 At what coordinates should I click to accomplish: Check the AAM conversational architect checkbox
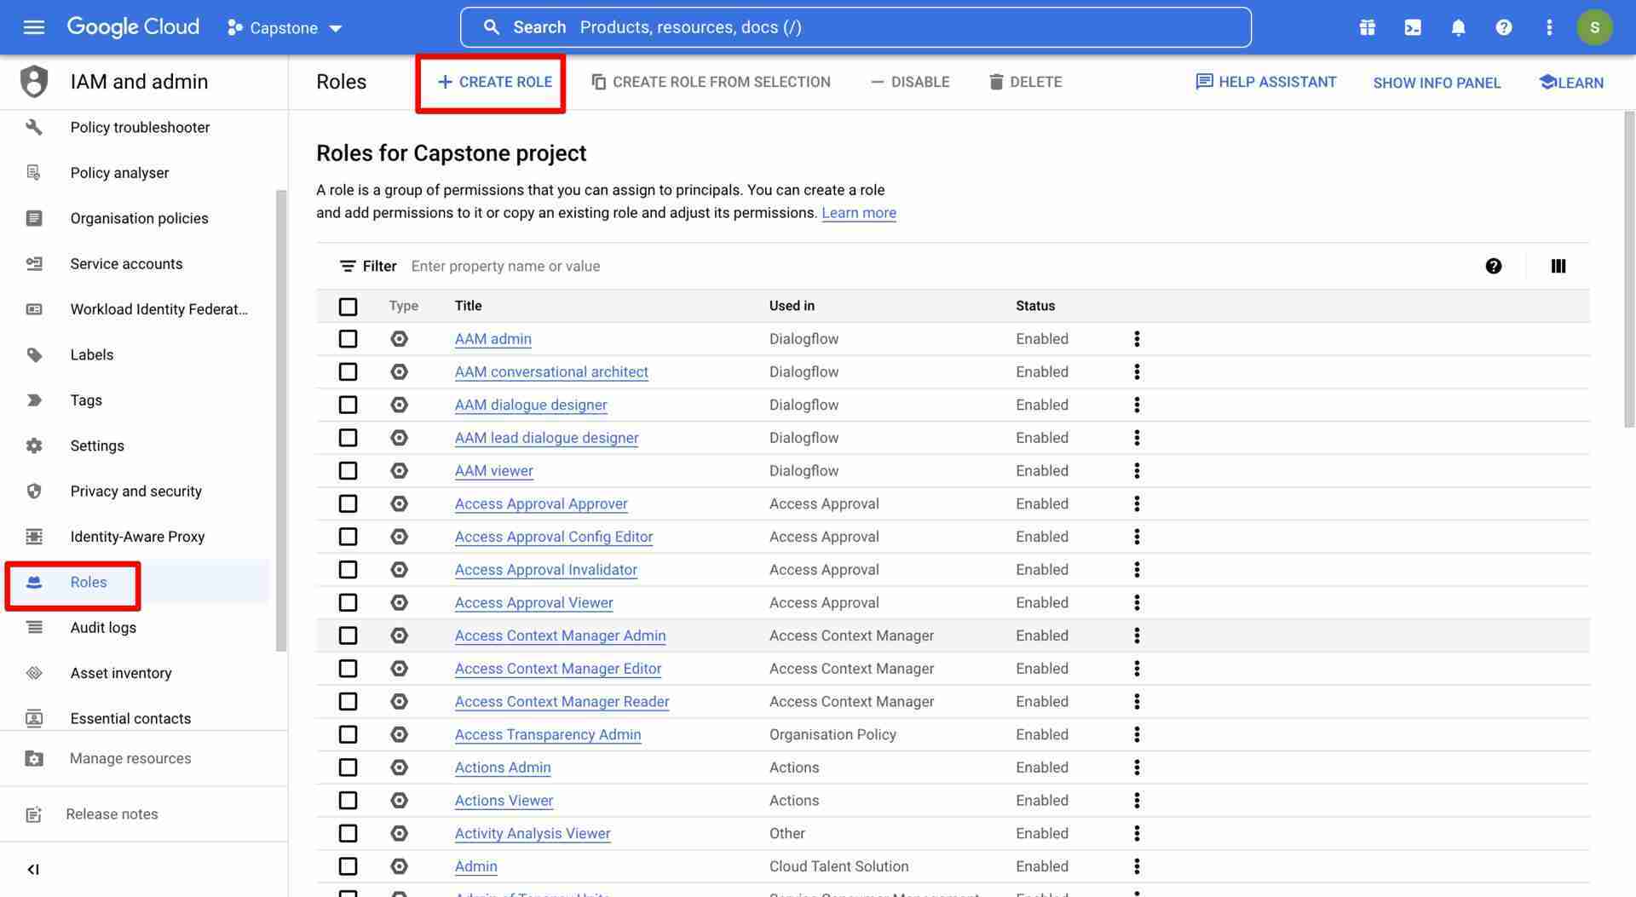[x=348, y=372]
